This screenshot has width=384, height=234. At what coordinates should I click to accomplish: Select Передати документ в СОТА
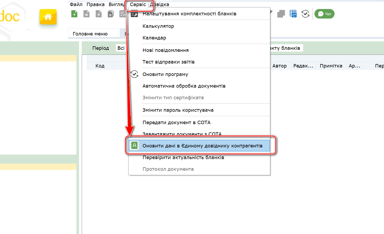[176, 123]
